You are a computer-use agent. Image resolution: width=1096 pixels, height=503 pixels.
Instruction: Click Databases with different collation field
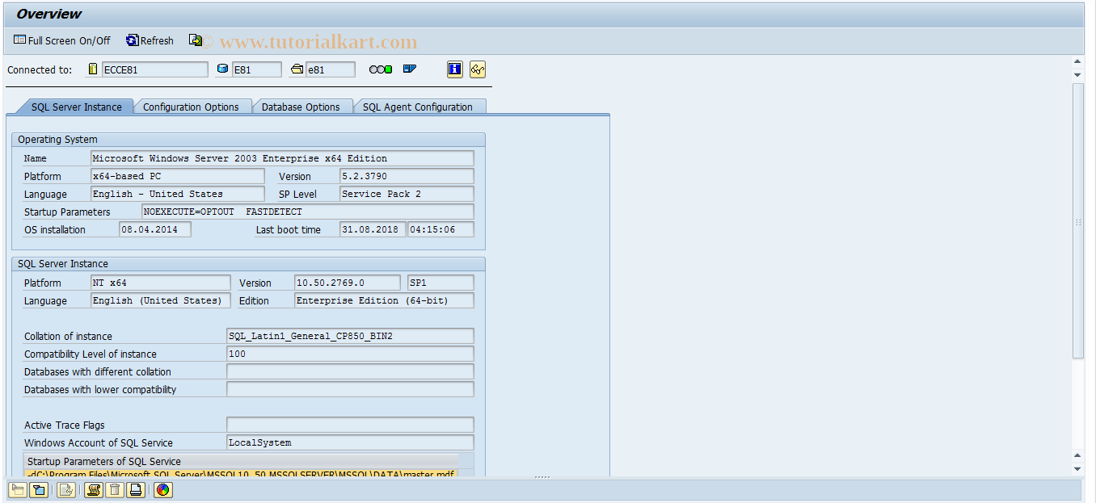350,371
